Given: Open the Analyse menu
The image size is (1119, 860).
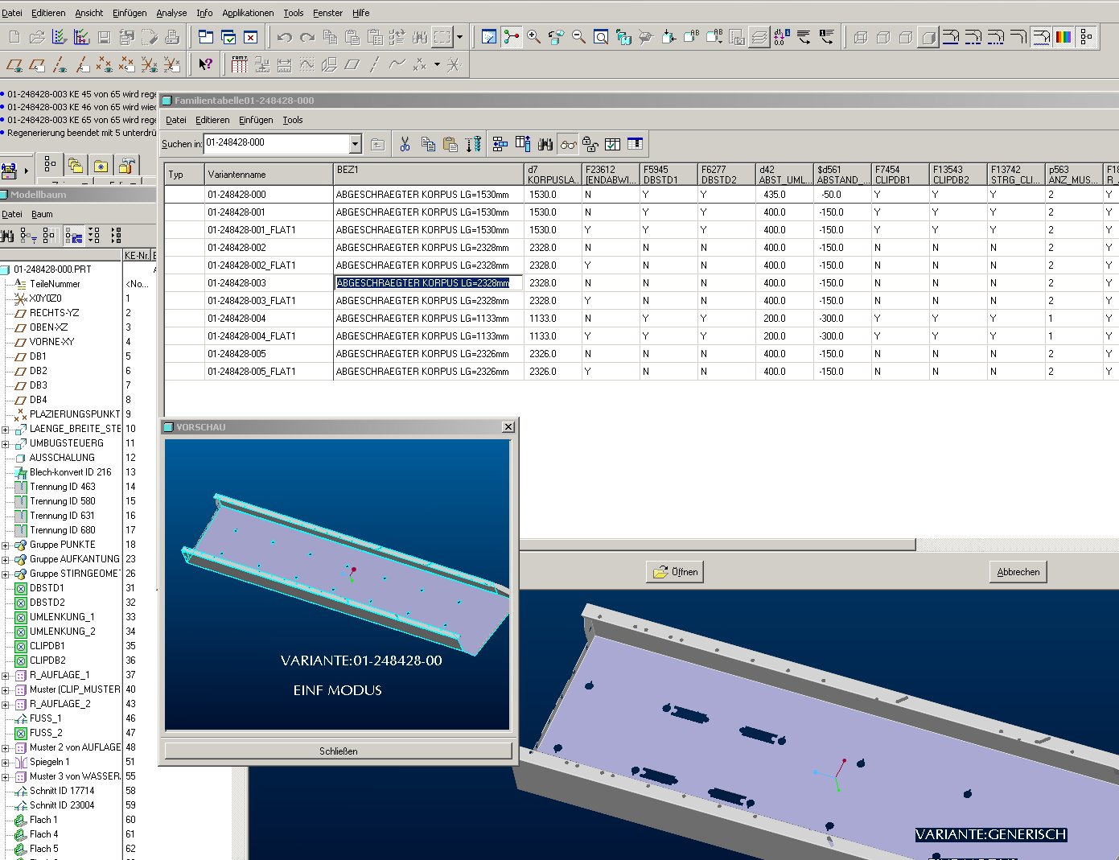Looking at the screenshot, I should point(171,13).
